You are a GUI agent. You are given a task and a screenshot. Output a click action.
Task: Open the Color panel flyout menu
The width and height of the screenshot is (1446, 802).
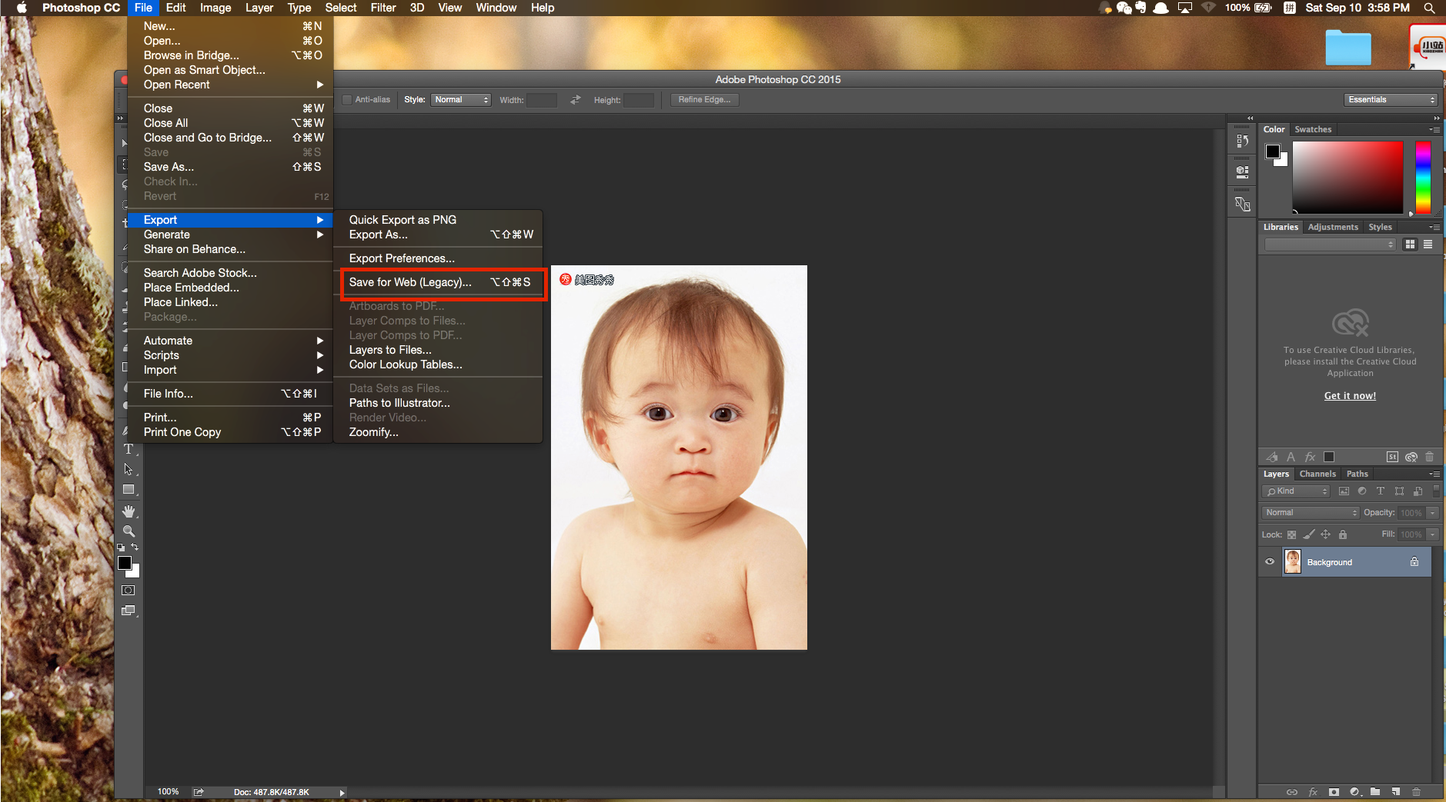[x=1435, y=129]
